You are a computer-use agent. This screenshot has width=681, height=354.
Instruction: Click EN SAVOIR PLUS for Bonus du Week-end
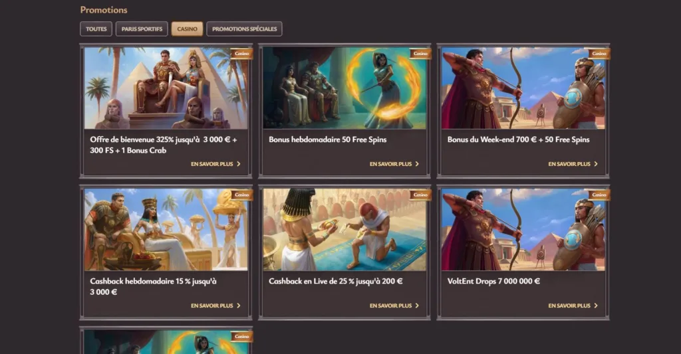click(569, 164)
